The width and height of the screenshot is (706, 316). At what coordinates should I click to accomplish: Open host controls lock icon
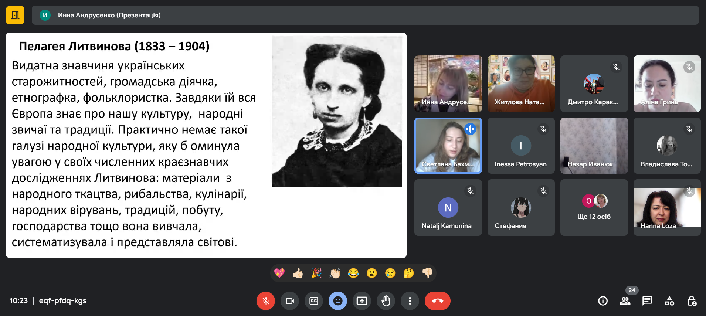(x=692, y=301)
